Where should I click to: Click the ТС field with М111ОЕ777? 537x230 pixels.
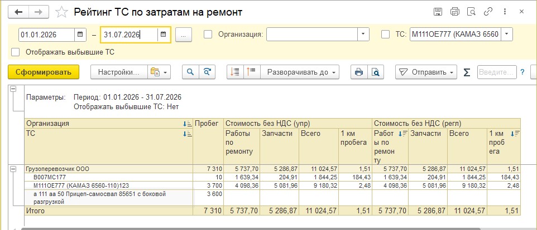click(456, 35)
